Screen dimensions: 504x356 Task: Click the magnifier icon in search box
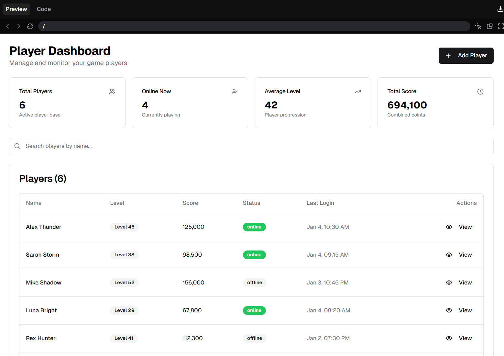click(x=17, y=146)
